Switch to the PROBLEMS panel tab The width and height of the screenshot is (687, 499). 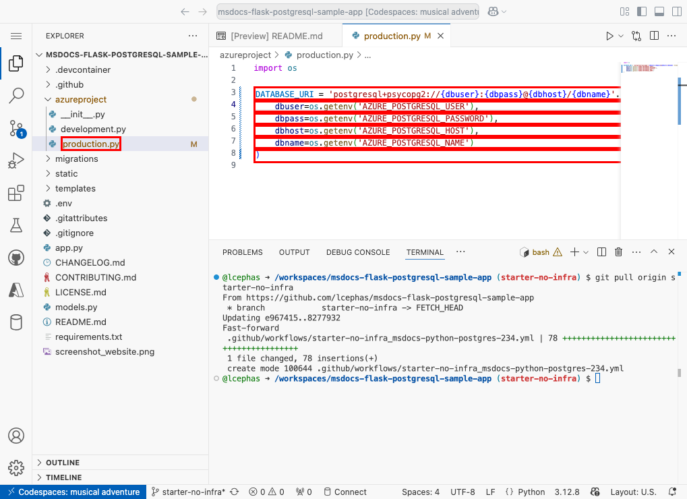click(x=242, y=252)
